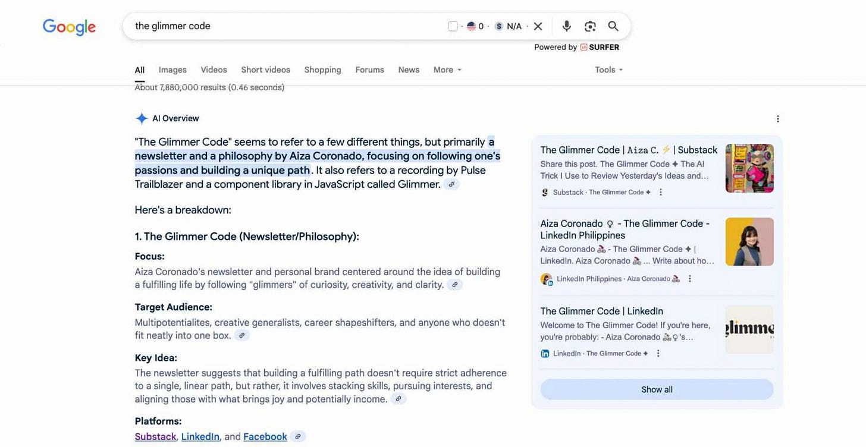Open Aiza Coronado LinkedIn Philippines result
The width and height of the screenshot is (866, 447).
point(625,229)
